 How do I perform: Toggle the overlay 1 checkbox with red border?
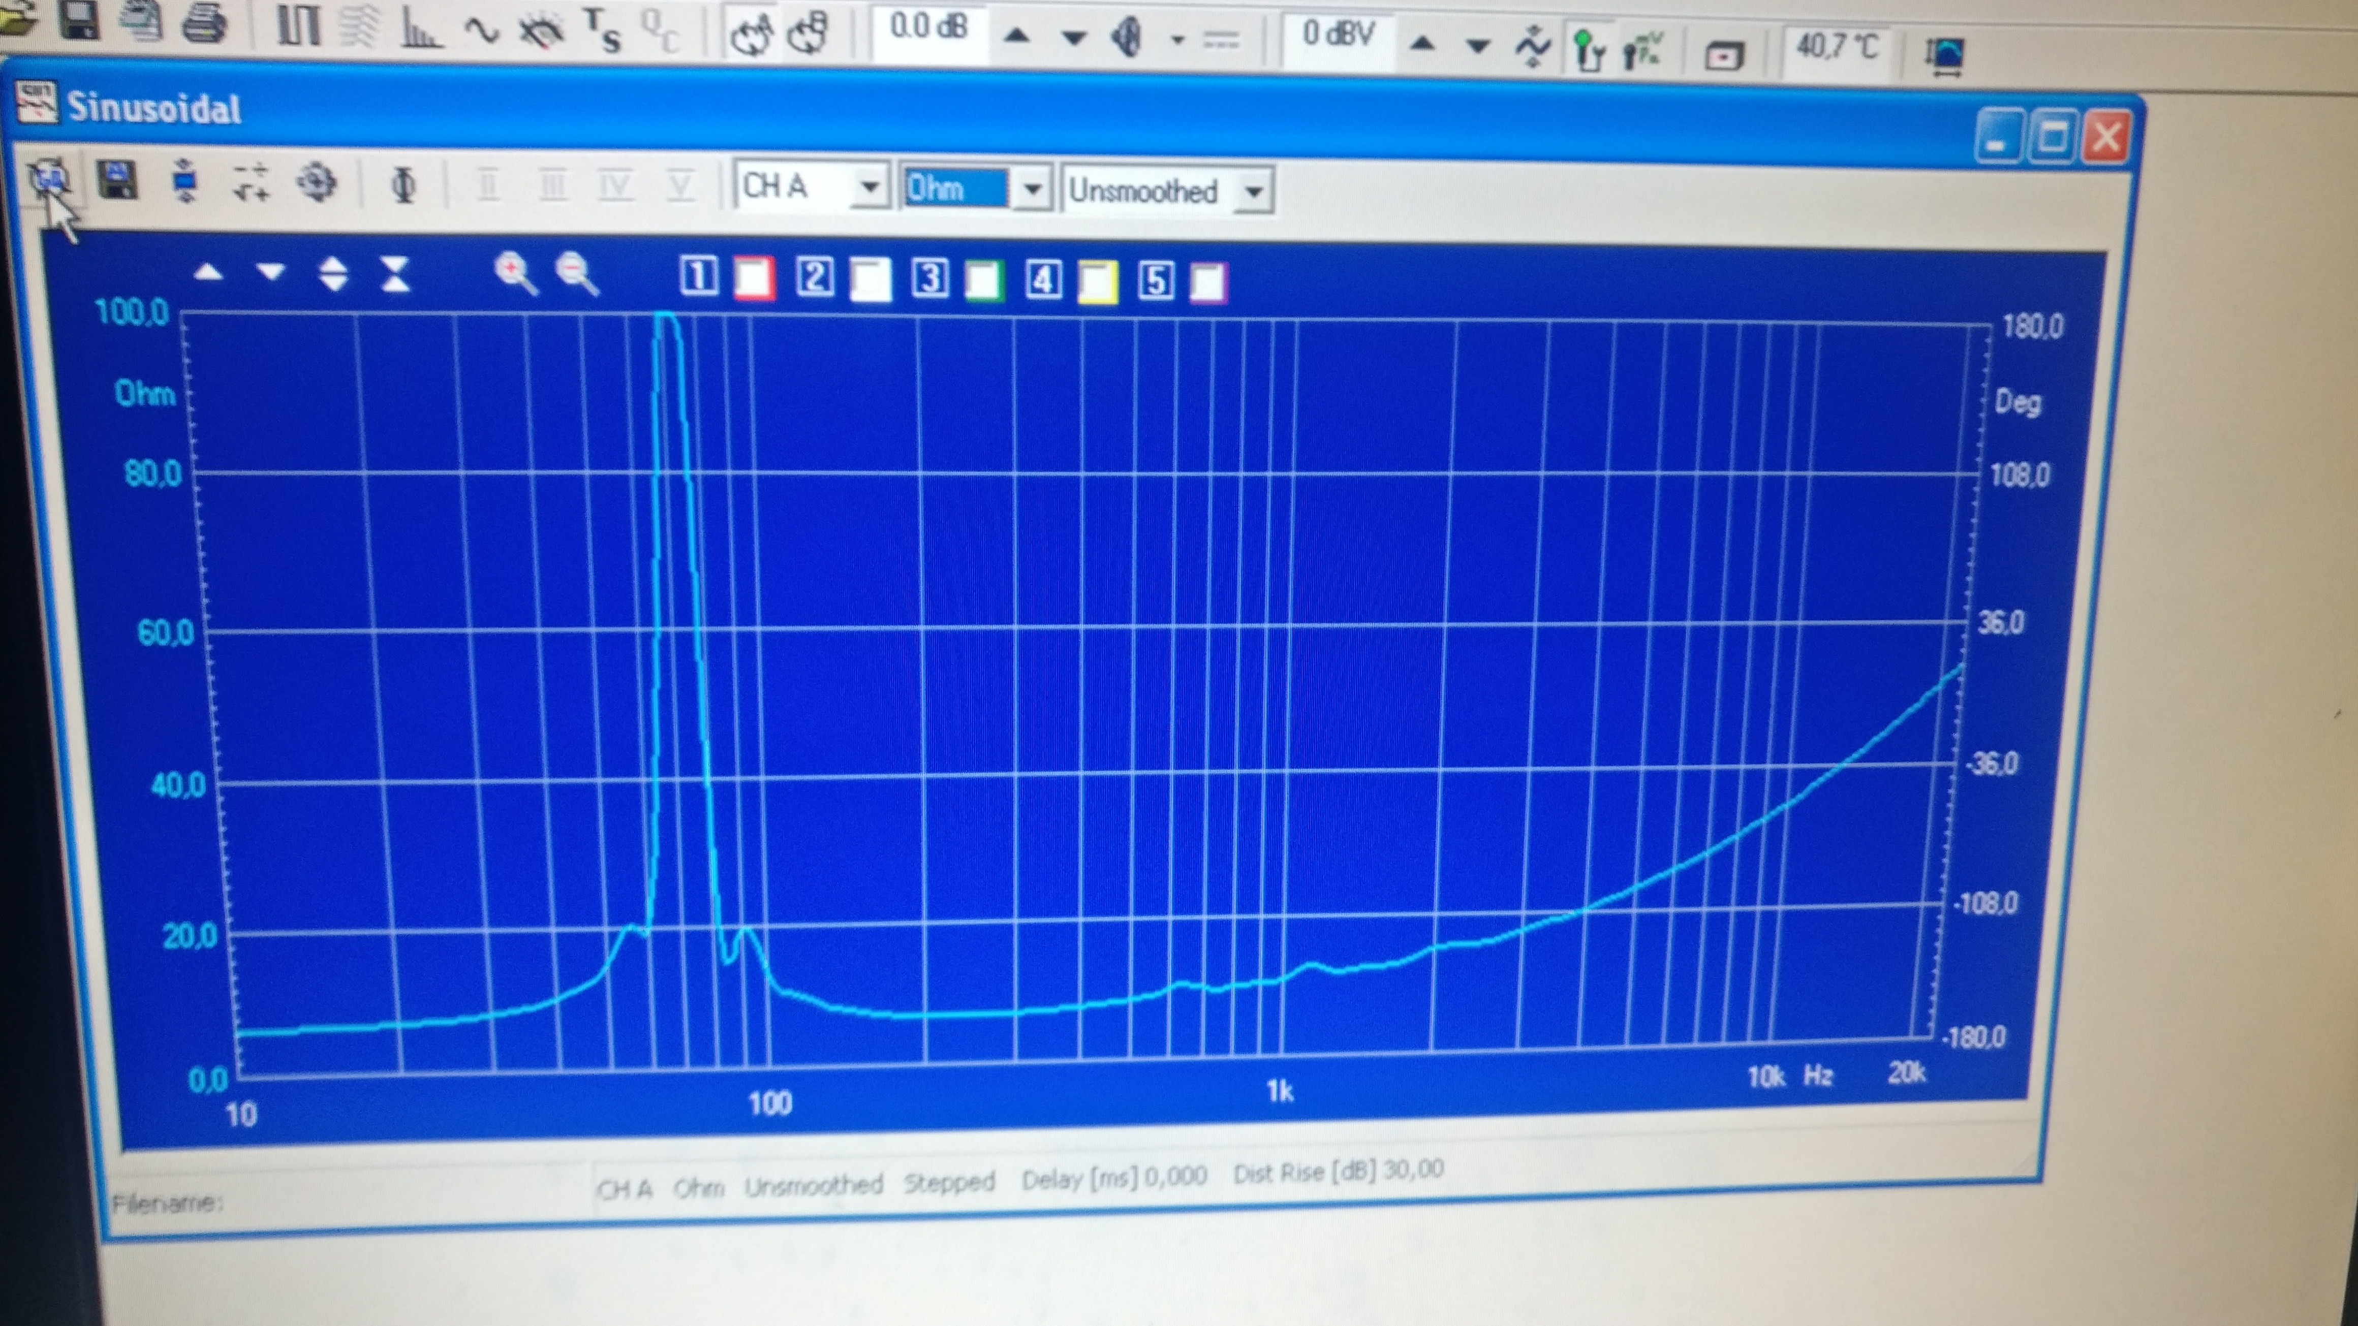754,278
